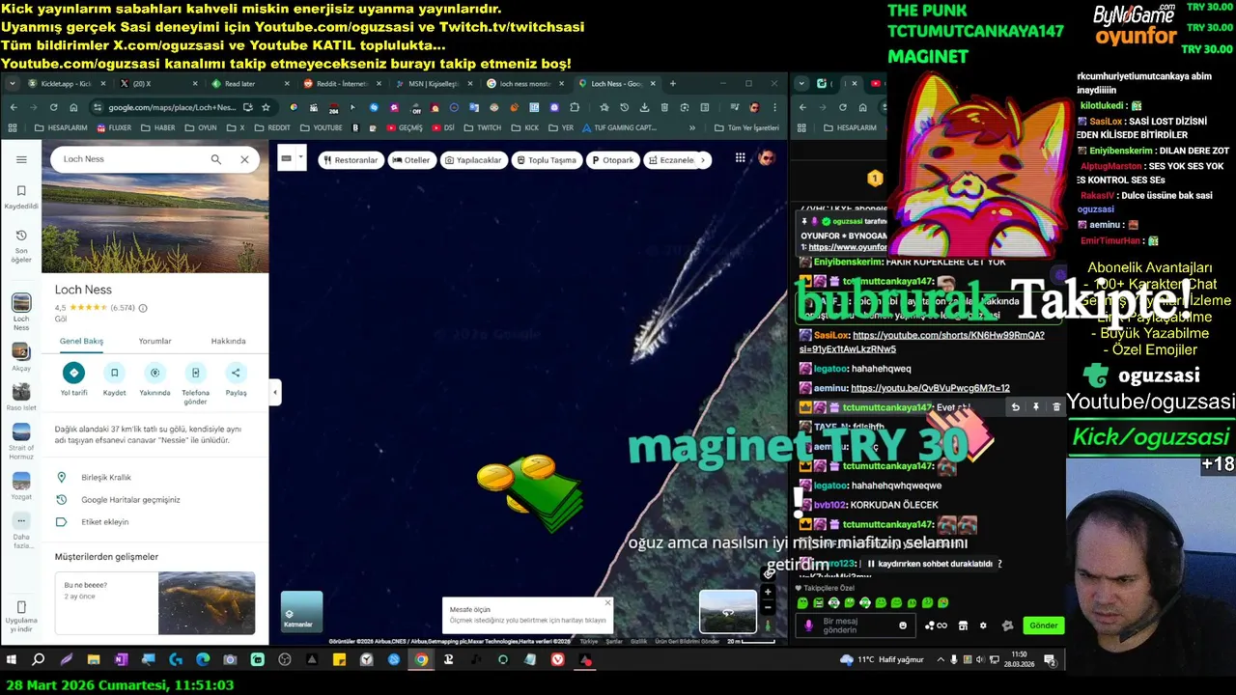Filter map by Yapılacaklar chip
The height and width of the screenshot is (695, 1236).
[474, 160]
